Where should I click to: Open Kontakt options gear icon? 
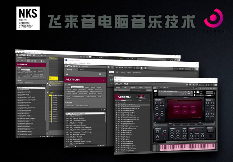[x=190, y=85]
